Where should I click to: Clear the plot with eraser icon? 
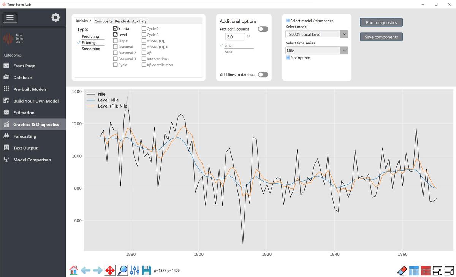point(402,271)
